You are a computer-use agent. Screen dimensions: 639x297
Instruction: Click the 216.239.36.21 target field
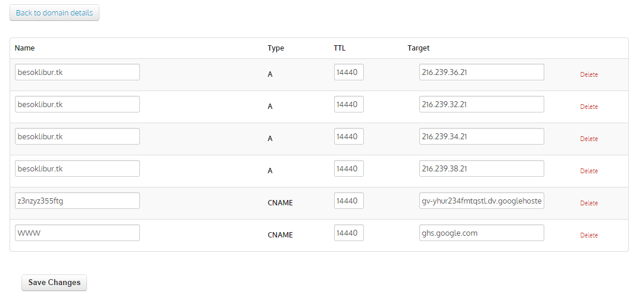click(x=481, y=72)
